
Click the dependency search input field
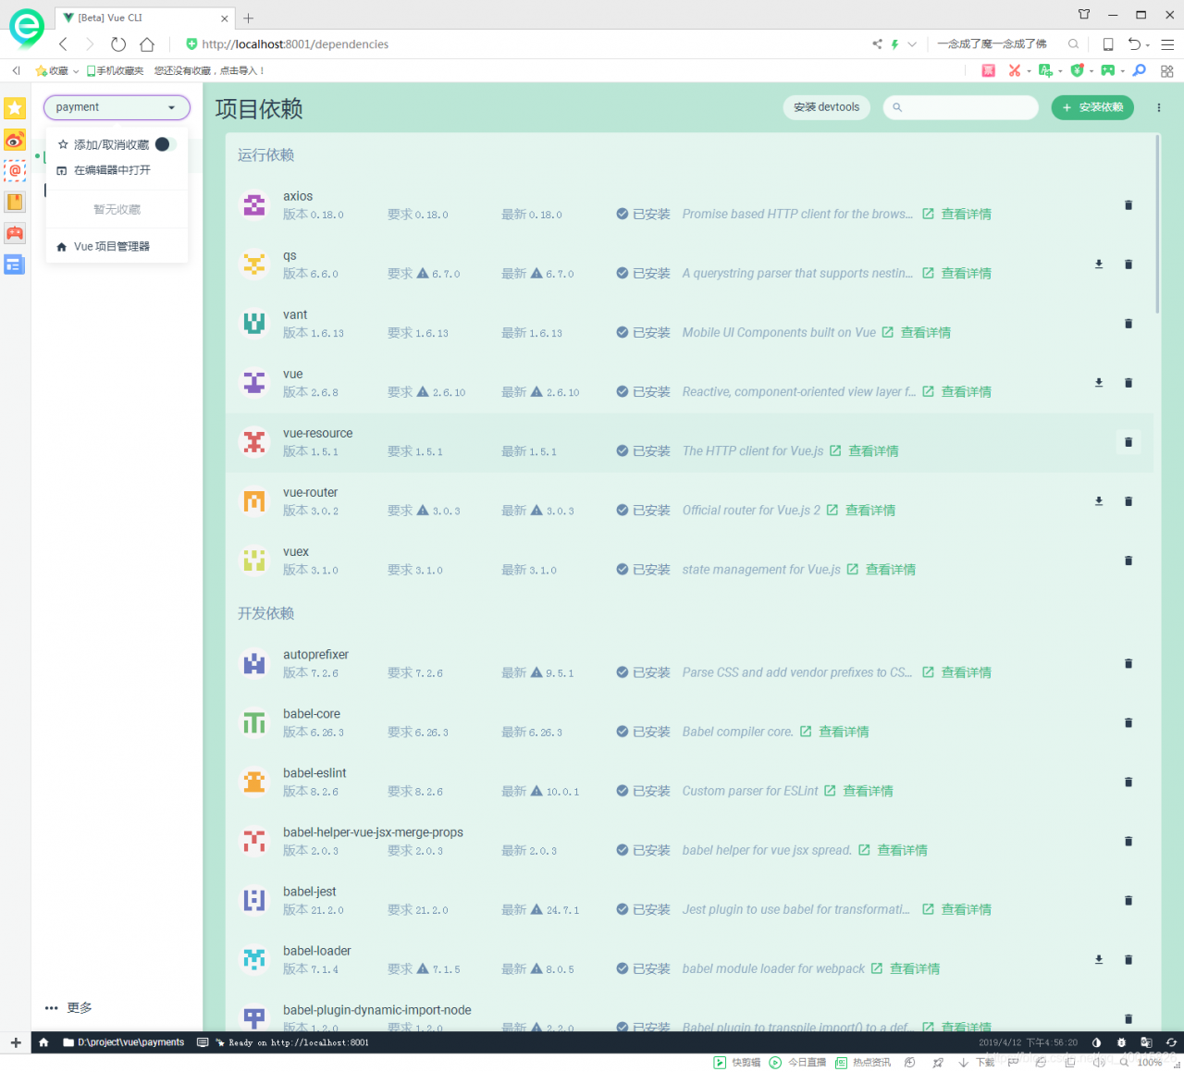point(961,107)
